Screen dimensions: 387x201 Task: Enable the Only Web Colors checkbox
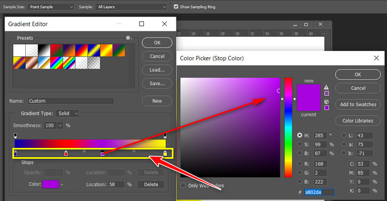[x=183, y=185]
